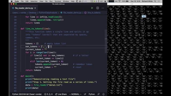Click the Dec 16 9:30 clock

(135, 1)
